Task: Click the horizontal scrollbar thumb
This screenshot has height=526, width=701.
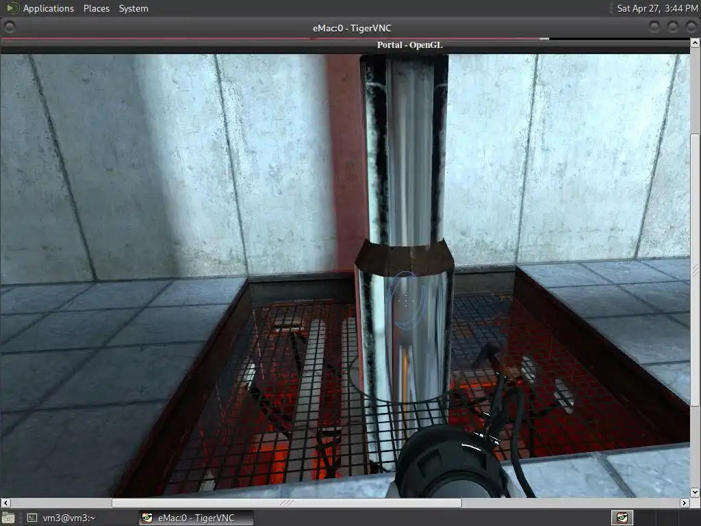Action: 287,503
